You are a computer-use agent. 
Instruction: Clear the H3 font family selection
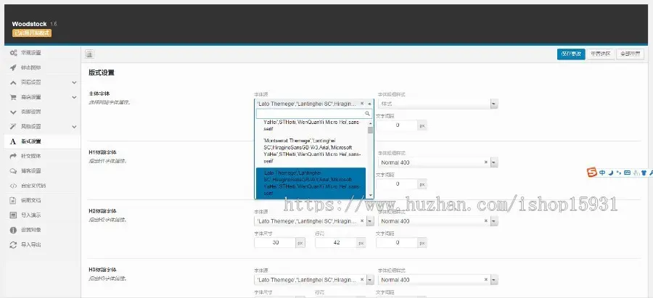(361, 280)
